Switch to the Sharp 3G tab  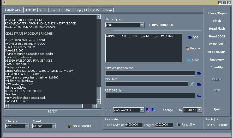coord(56,10)
